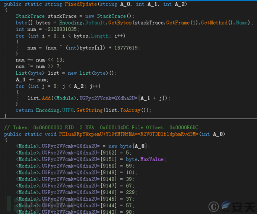257x214 pixels.
Task: Click the FixedUpdate method name
Action: pos(81,4)
